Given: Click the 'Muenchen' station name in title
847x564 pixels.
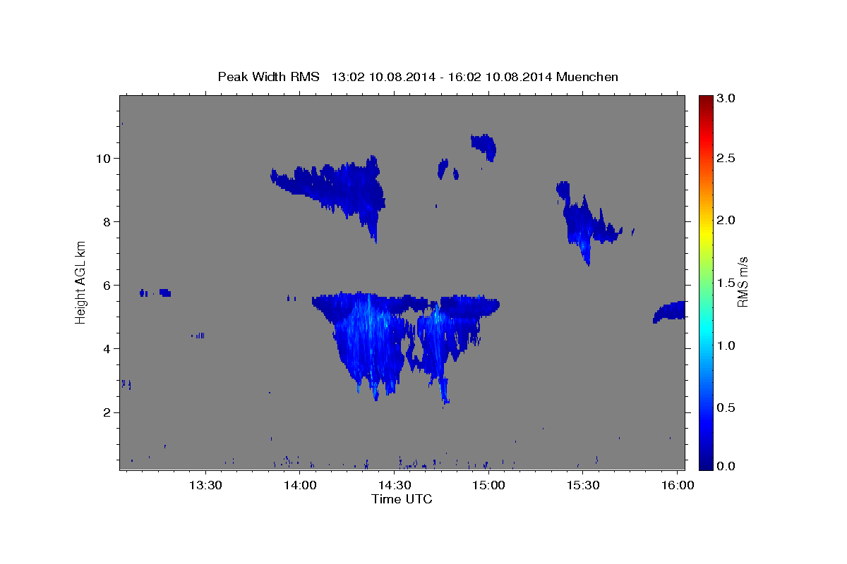Looking at the screenshot, I should coord(587,77).
